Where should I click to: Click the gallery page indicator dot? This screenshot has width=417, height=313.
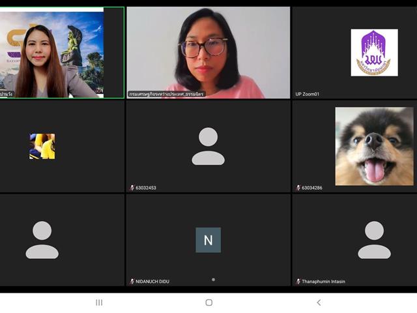pos(213,280)
